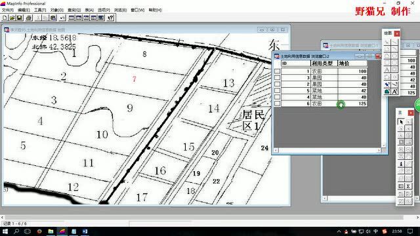
Task: Click the Help question-mark toolbar icon
Action: 110,18
